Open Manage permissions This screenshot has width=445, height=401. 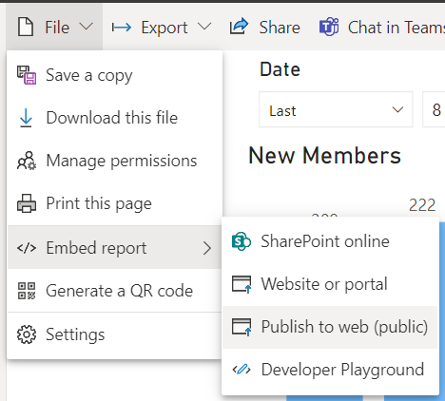114,161
